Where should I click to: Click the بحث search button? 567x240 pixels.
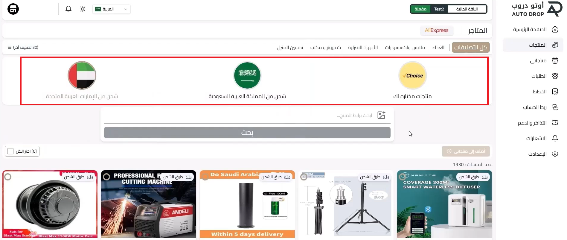[247, 133]
